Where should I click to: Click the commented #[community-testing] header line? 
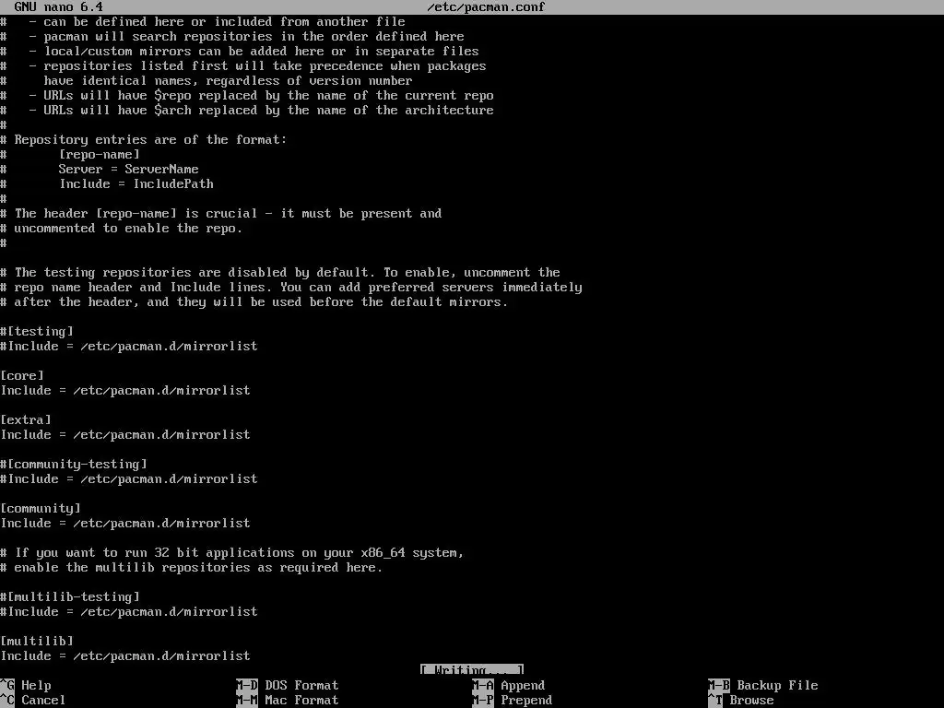[x=74, y=465]
